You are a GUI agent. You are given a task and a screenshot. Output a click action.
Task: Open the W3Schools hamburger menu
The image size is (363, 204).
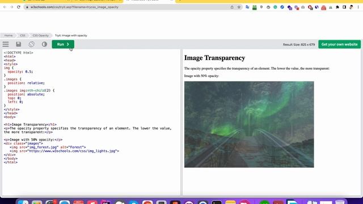tap(6, 44)
